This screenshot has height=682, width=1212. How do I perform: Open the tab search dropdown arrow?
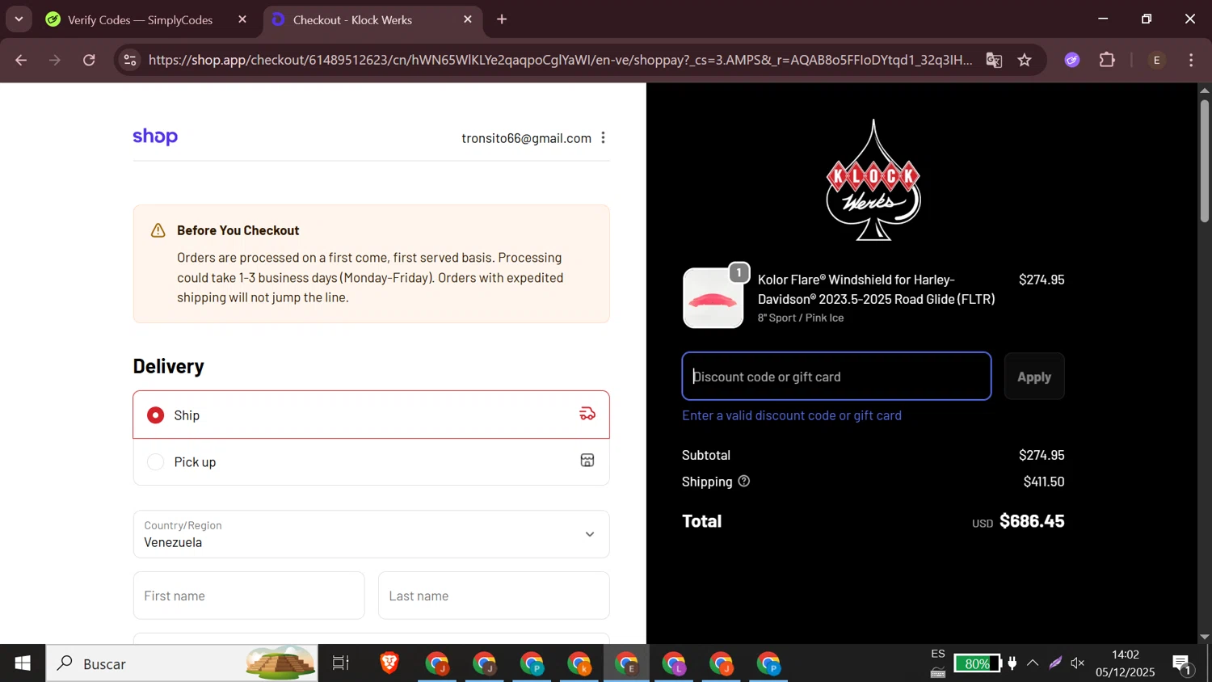[19, 19]
